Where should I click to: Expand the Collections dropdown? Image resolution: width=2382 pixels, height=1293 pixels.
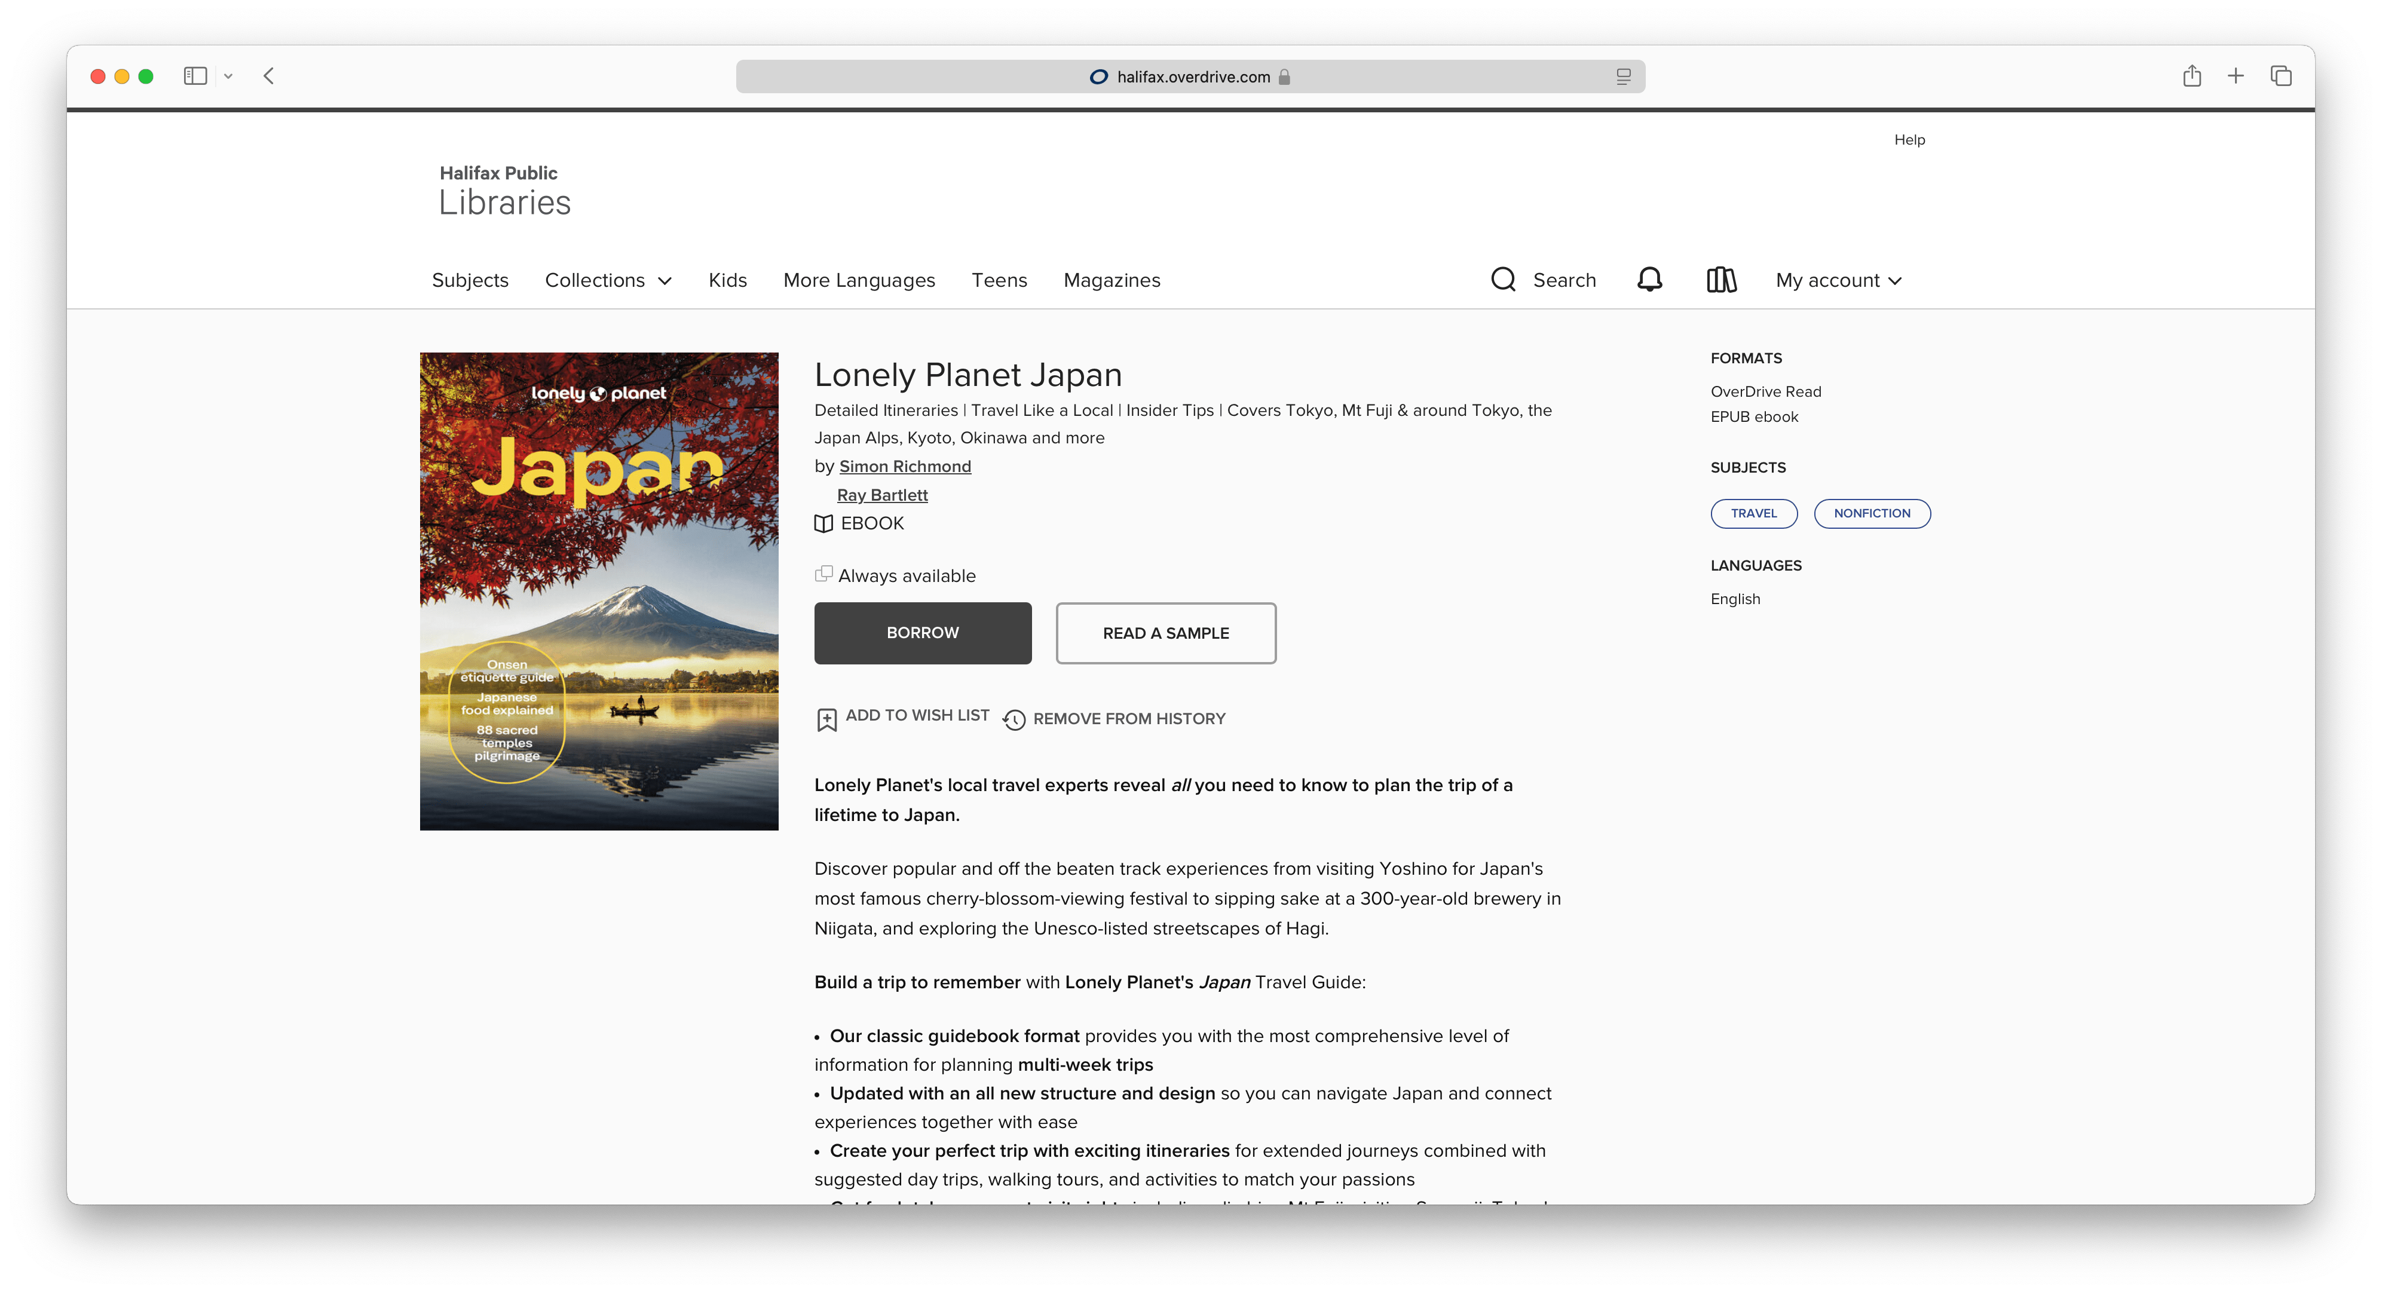(608, 280)
